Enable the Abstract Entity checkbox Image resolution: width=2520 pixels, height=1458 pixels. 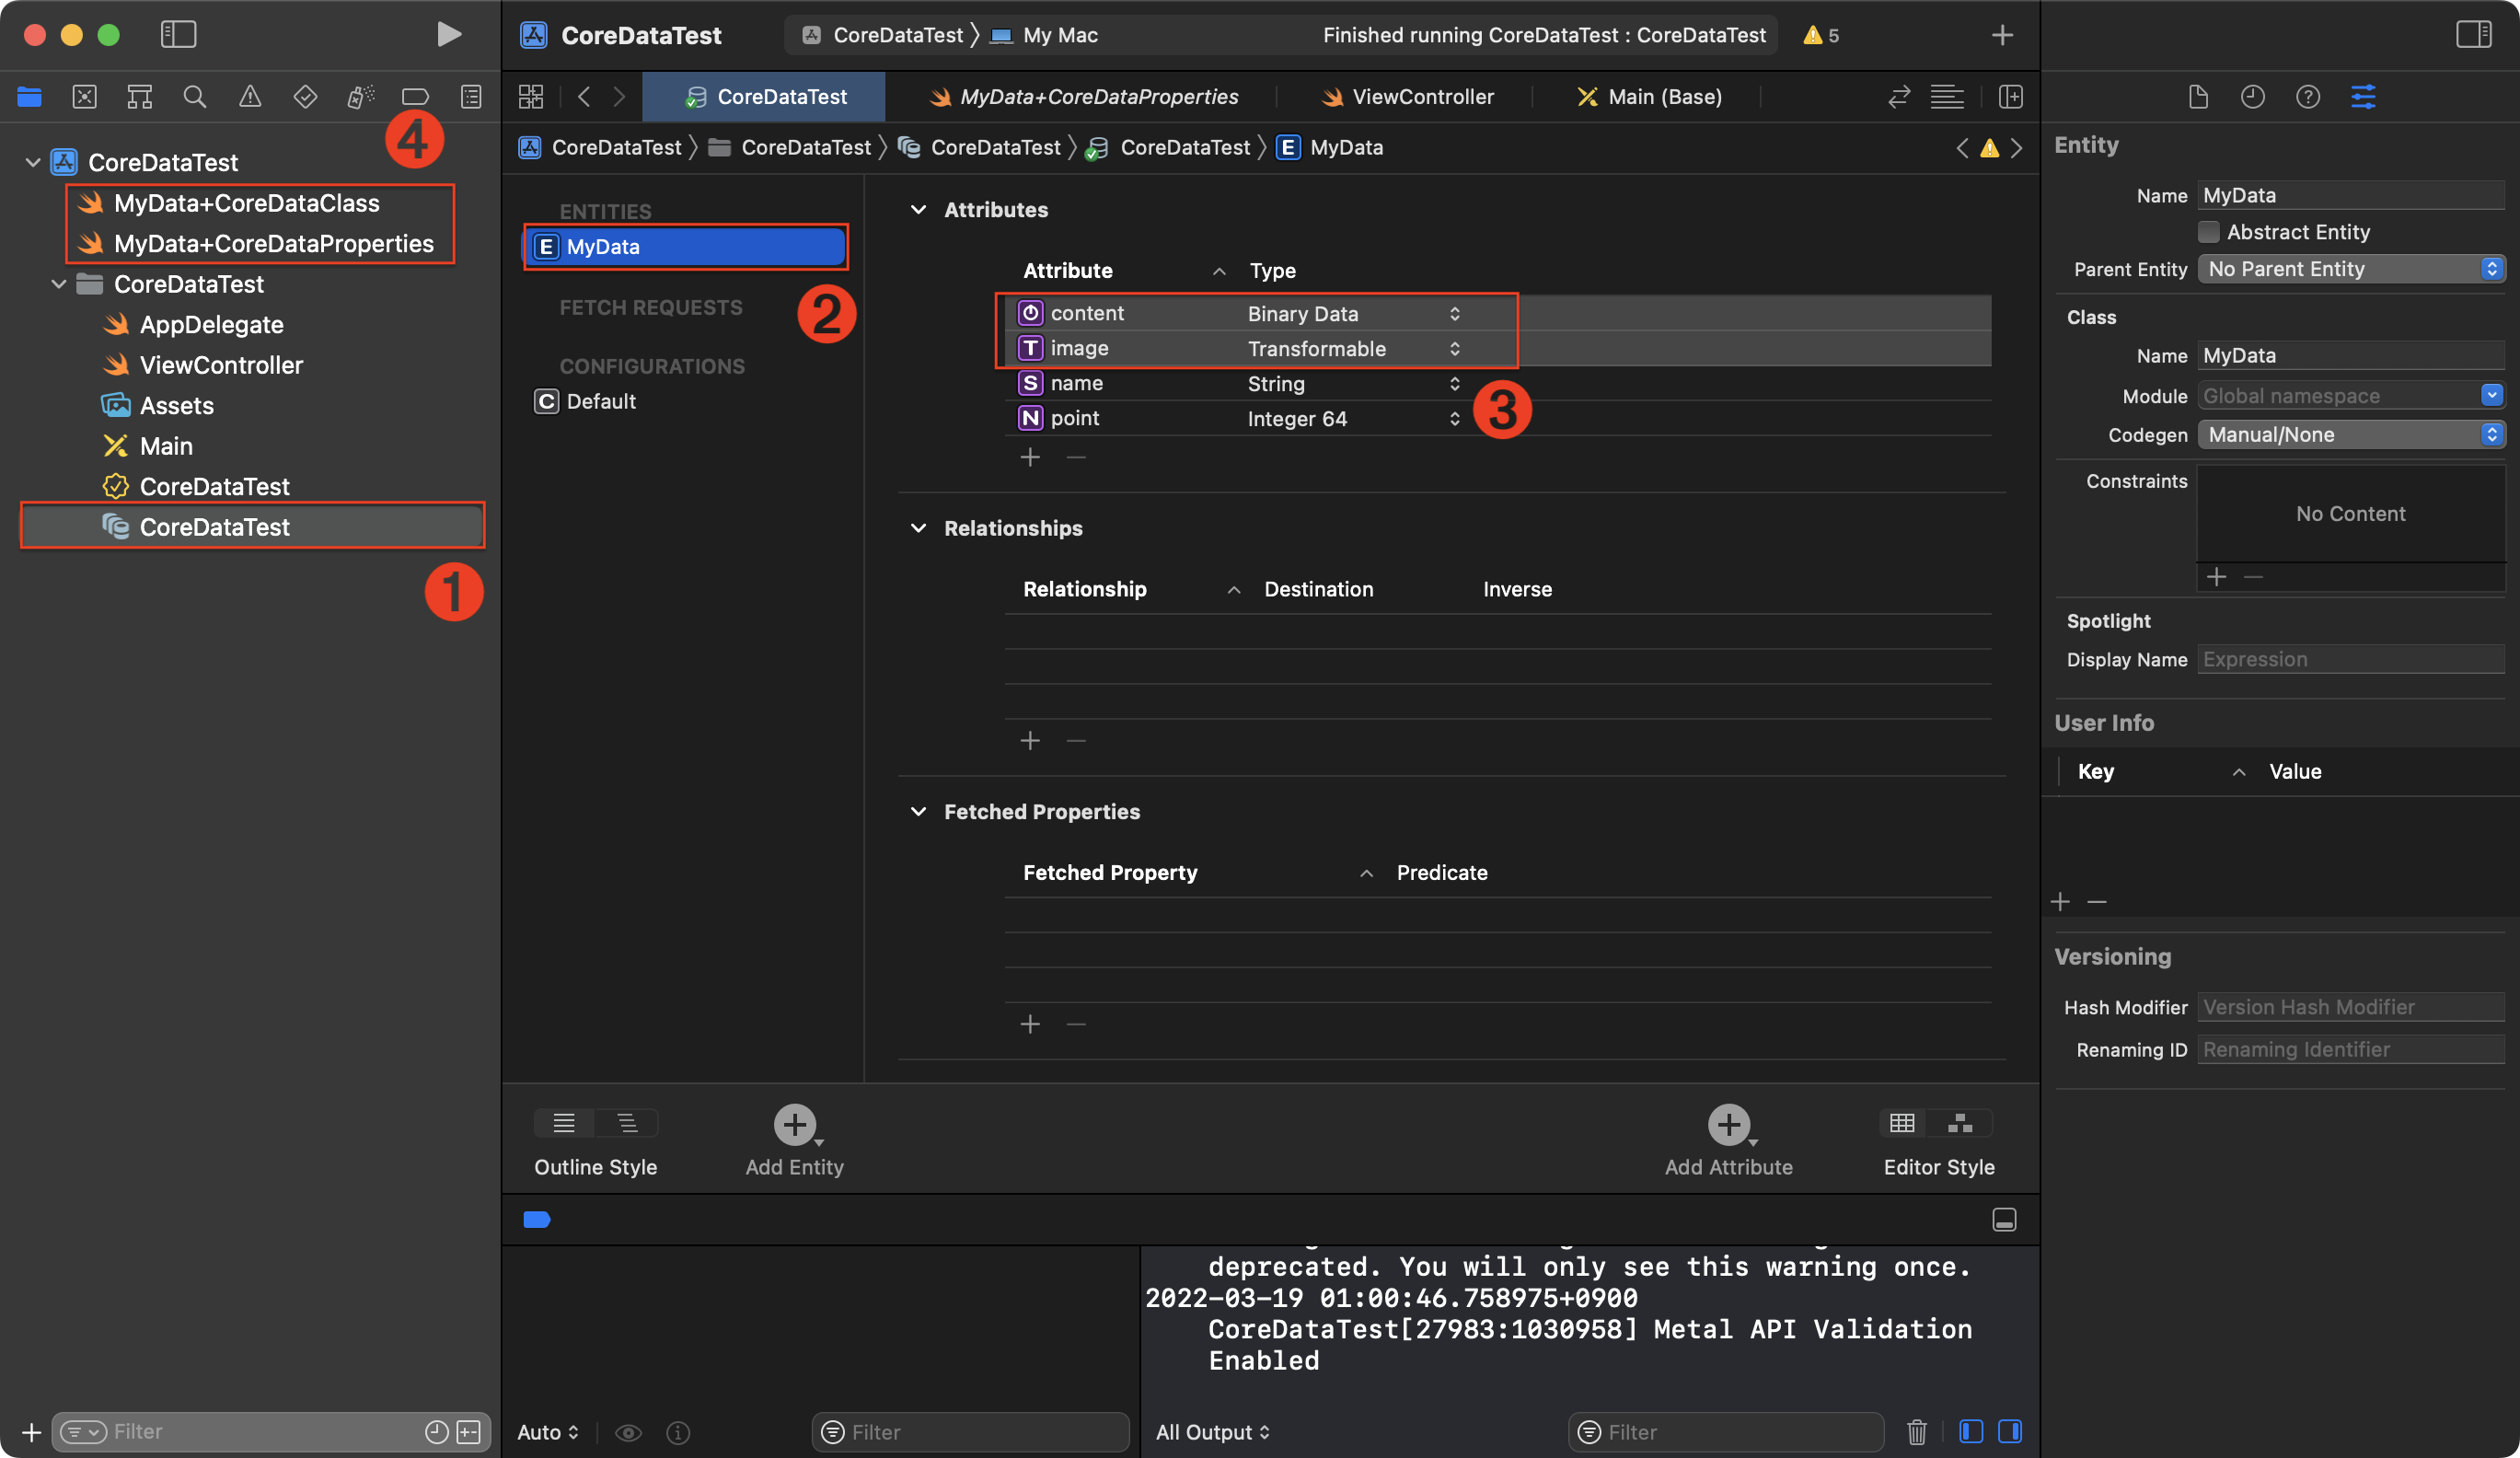click(2208, 232)
